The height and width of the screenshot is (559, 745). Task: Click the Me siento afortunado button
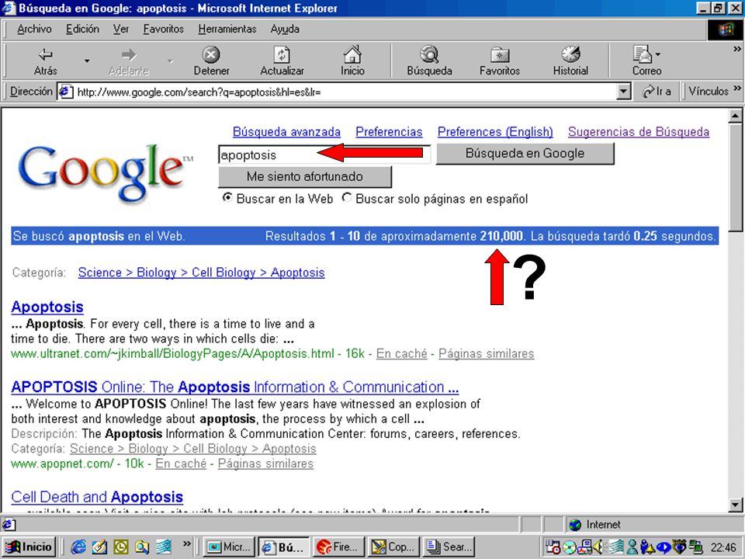pyautogui.click(x=304, y=176)
